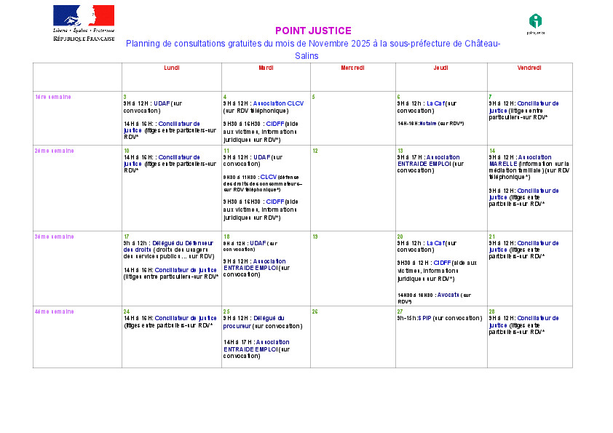
Task: Click the Notaire link on day 6
Action: (427, 124)
